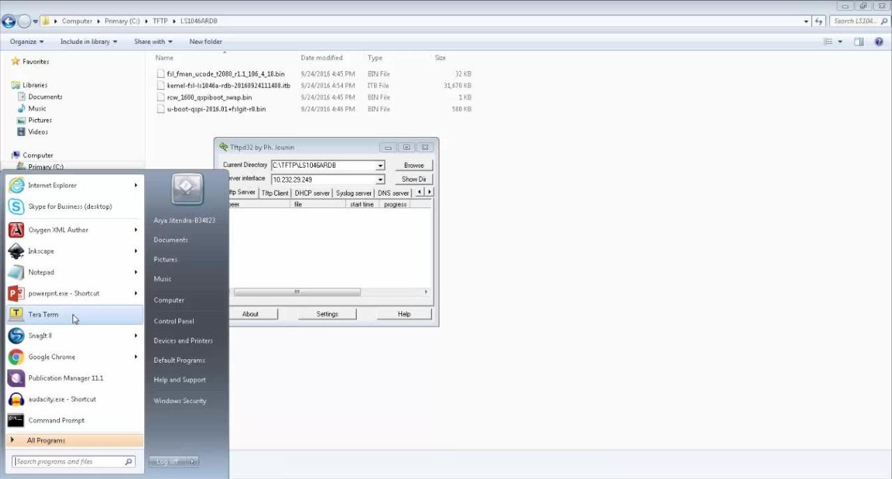Launch Oxygen XML Author
This screenshot has height=479, width=892.
58,230
